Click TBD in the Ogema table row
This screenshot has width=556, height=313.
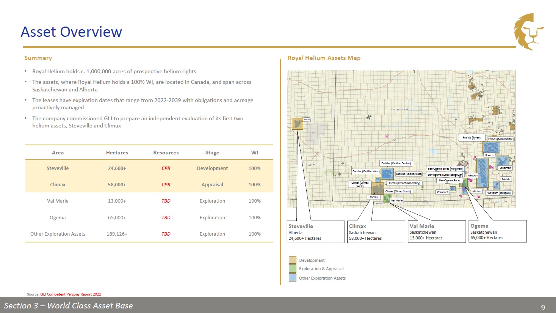pyautogui.click(x=166, y=217)
